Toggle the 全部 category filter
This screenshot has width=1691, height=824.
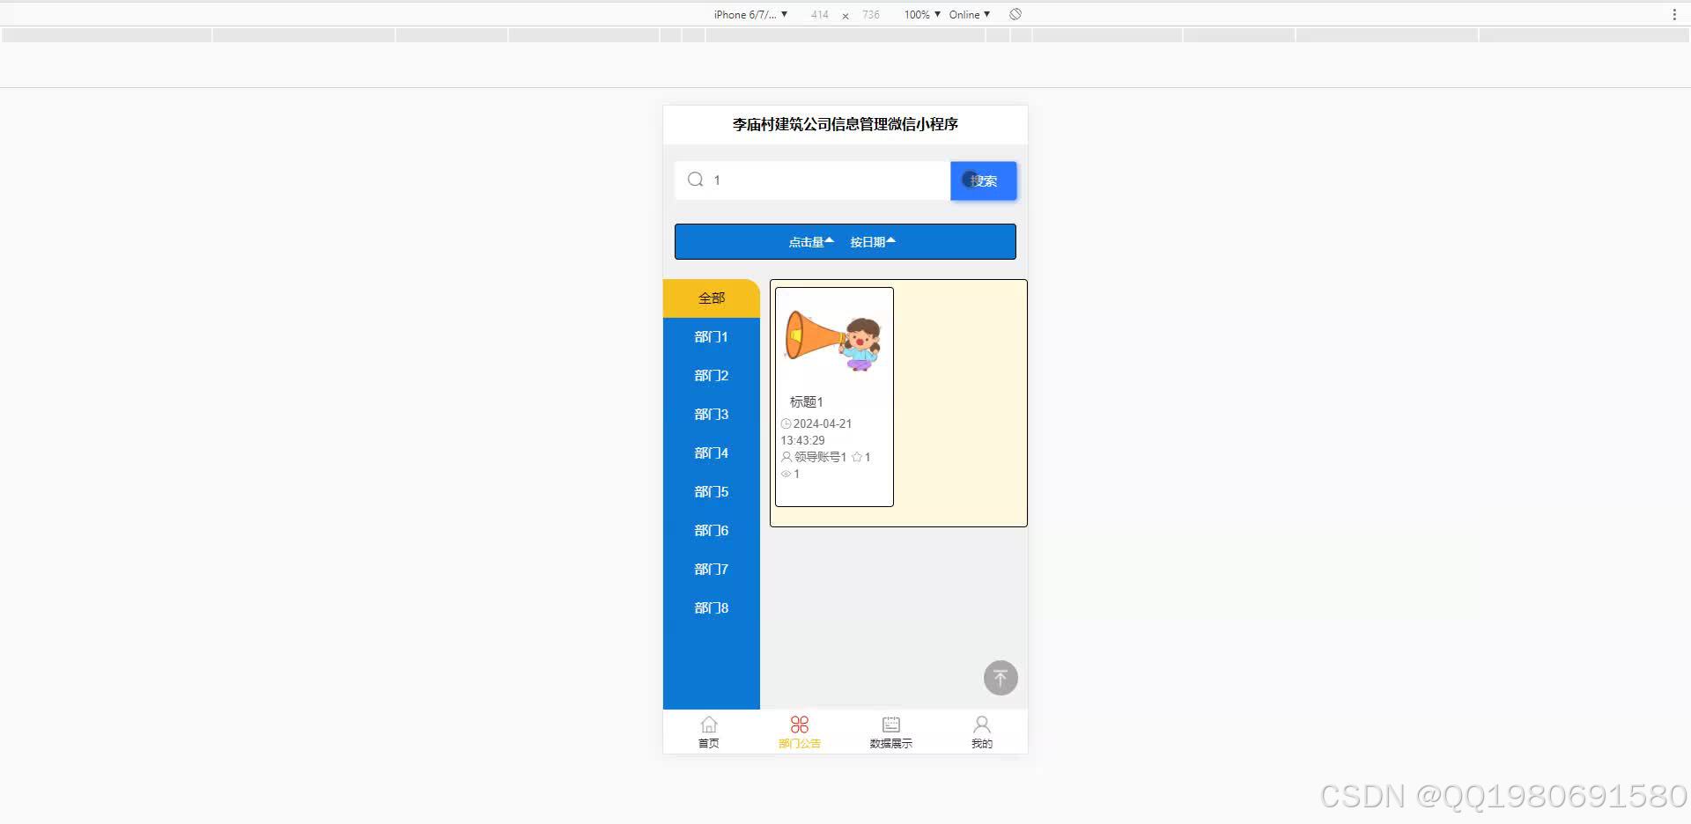[x=710, y=298]
